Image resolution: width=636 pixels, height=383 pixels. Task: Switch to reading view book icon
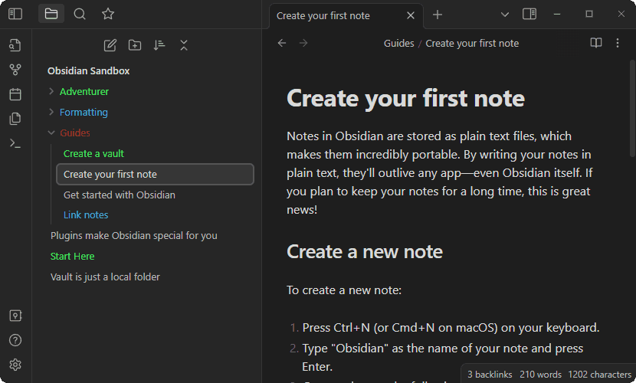click(x=596, y=43)
